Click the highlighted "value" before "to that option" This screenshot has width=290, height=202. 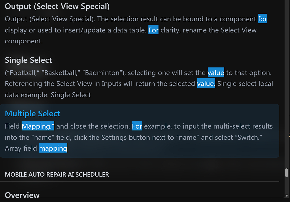click(x=216, y=73)
